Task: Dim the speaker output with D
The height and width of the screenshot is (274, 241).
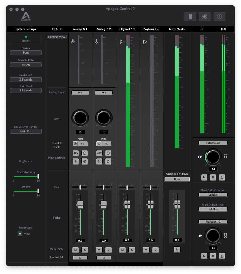Action: [213, 256]
